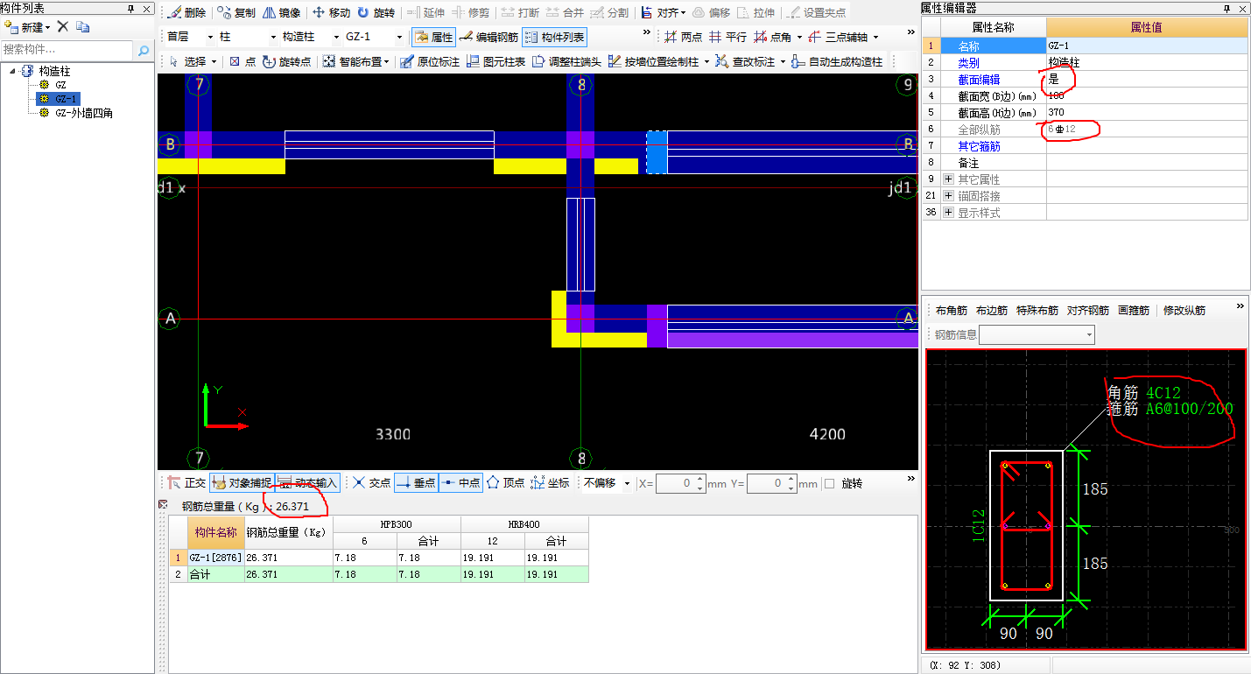The width and height of the screenshot is (1251, 674).
Task: Click the 分割 (split) tool
Action: click(609, 13)
